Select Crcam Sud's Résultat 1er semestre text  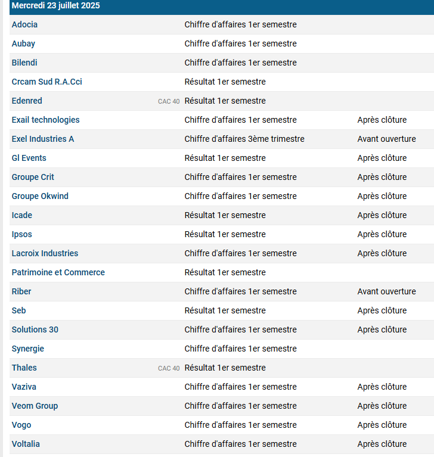coord(225,82)
